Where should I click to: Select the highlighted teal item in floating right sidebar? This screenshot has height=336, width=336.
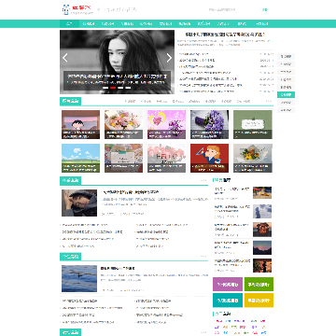[286, 94]
